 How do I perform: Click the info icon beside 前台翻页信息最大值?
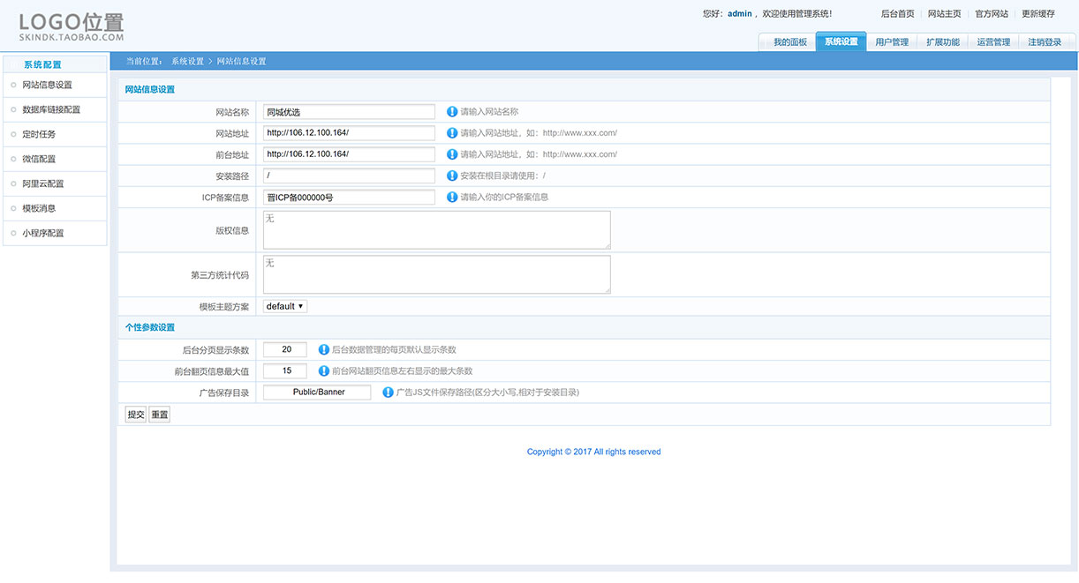coord(323,371)
